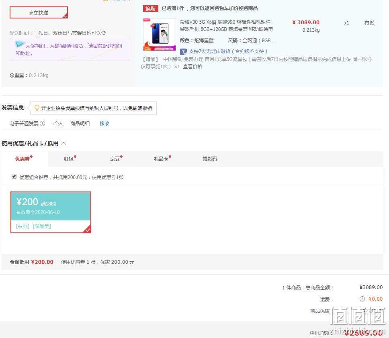Open the 荣耀V30 5G product title
The image size is (389, 338).
[226, 26]
